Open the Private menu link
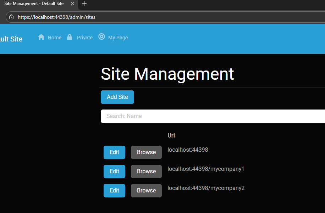325x213 pixels. coord(84,38)
